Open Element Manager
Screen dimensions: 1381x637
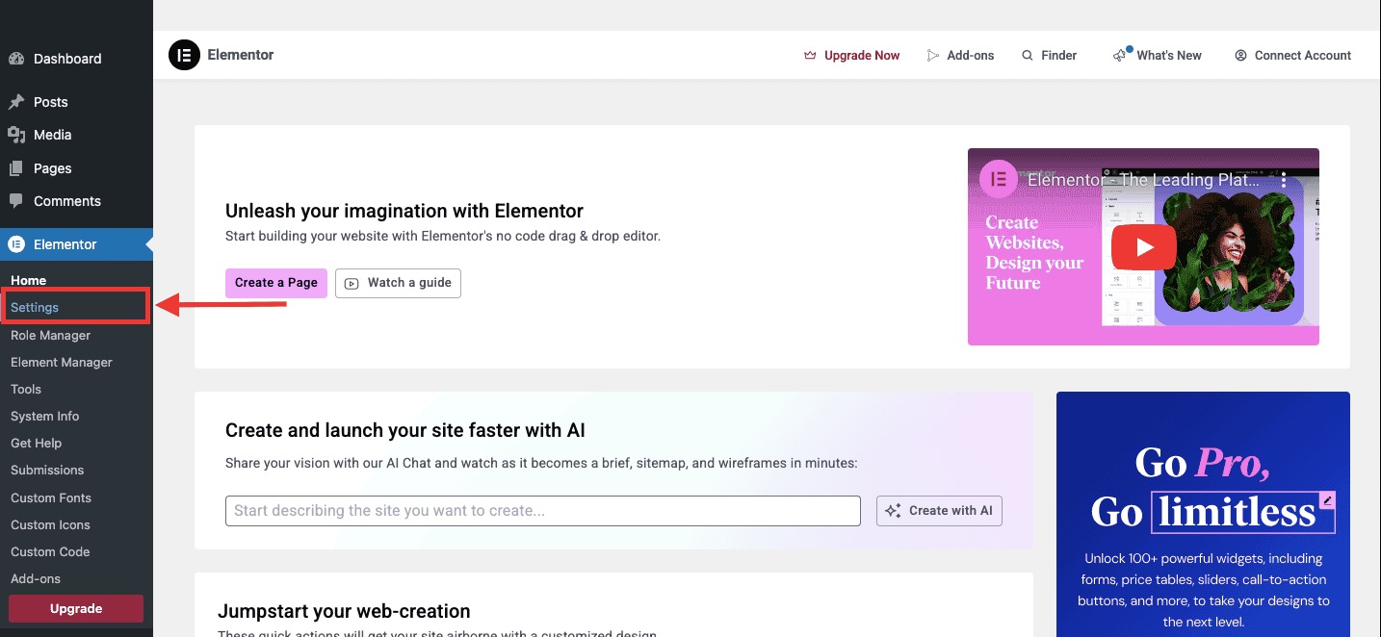tap(62, 362)
